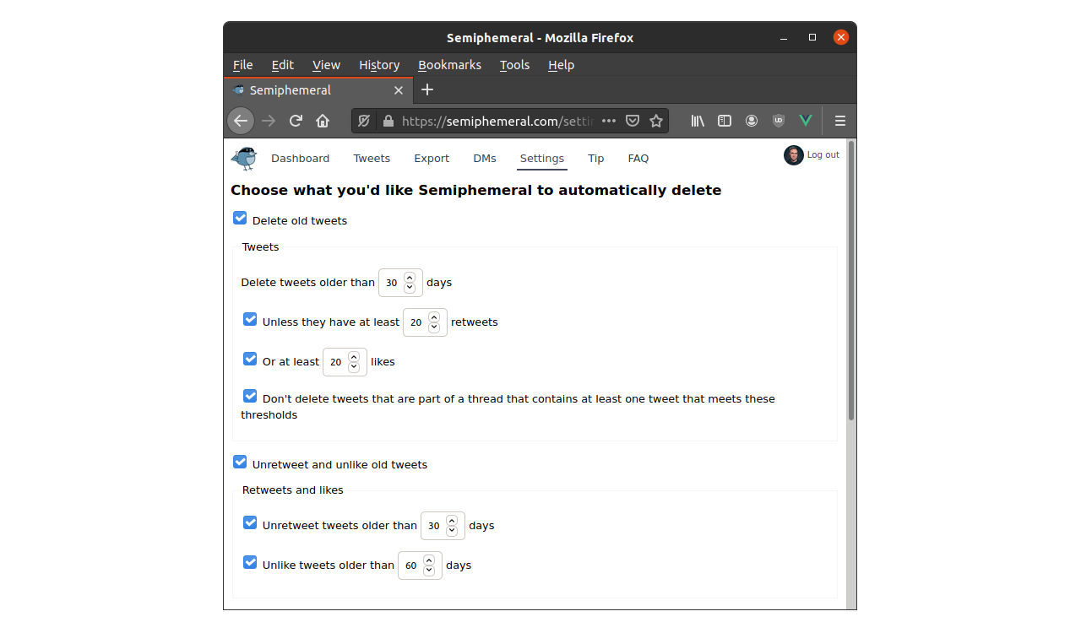Image resolution: width=1081 pixels, height=633 pixels.
Task: Click the Semiphemeral bird logo
Action: click(244, 158)
